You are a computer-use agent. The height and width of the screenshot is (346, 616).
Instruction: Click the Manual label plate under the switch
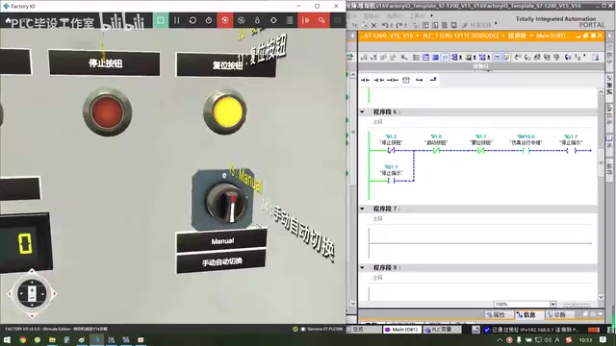(x=222, y=241)
